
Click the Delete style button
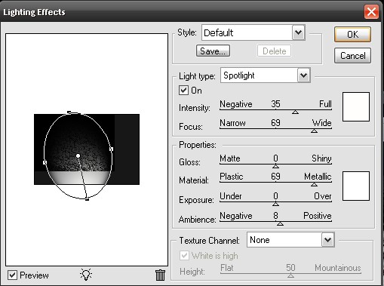tap(274, 51)
